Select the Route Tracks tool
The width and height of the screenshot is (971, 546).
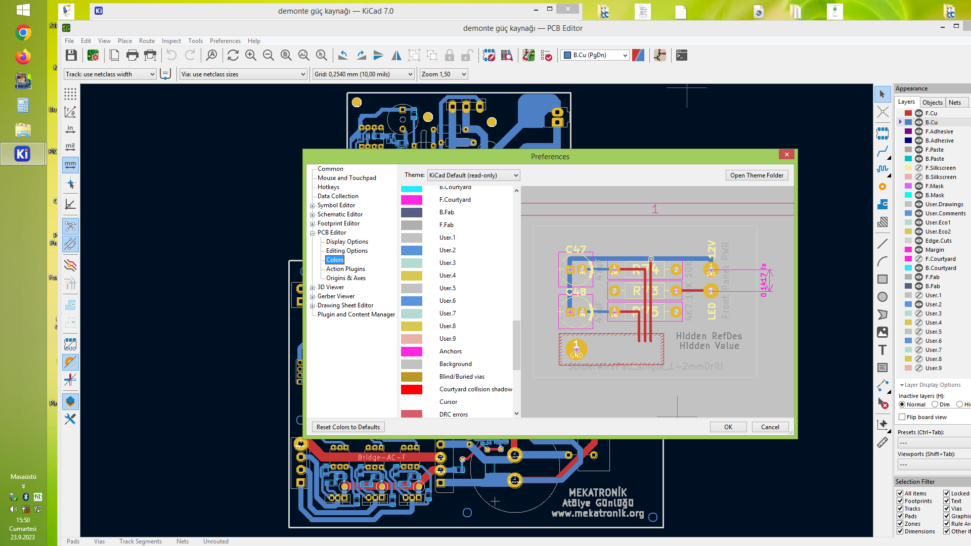coord(882,151)
